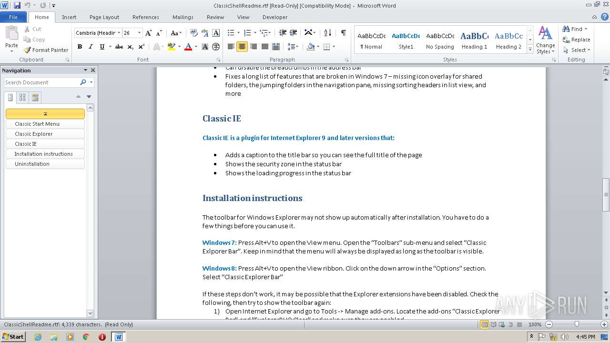Click Zoom In plus button
Viewport: 610px width, 343px height.
click(605, 324)
